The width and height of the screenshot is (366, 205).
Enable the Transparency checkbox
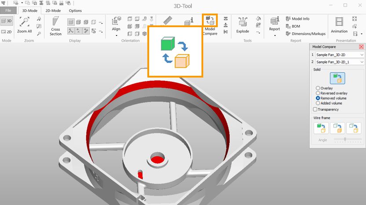point(315,109)
